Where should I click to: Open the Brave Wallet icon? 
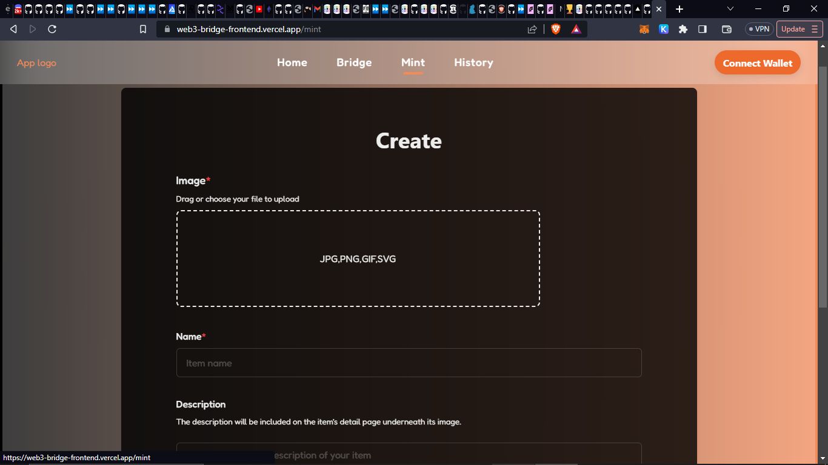[x=727, y=29]
